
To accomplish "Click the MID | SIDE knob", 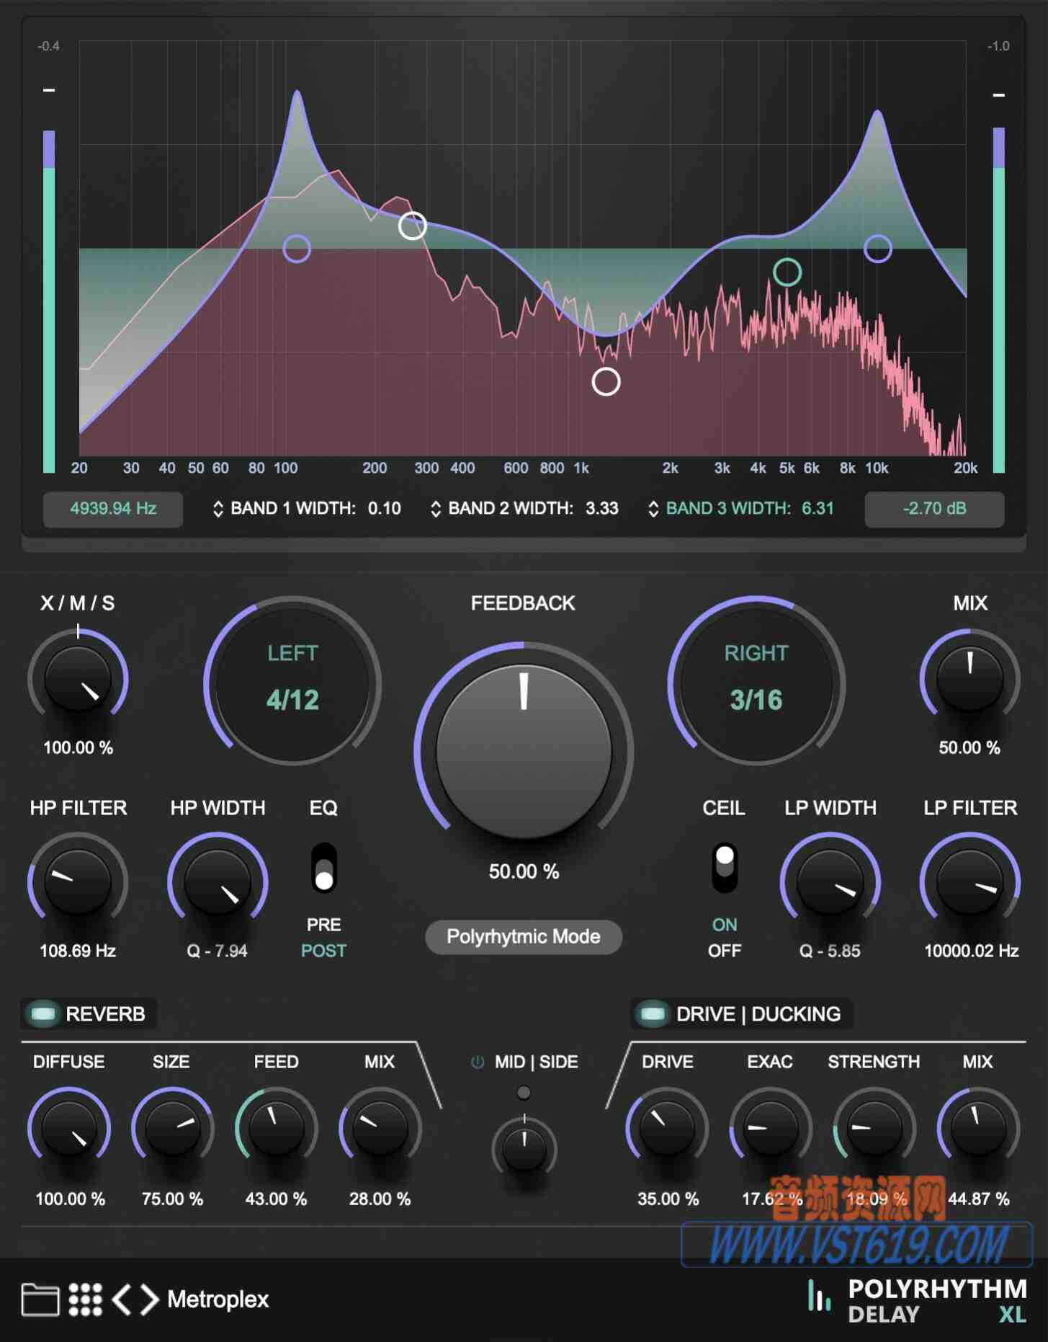I will point(524,1149).
